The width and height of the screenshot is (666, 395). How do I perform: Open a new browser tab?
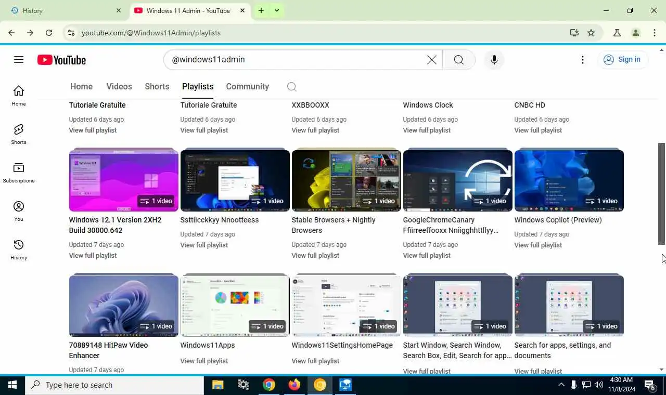click(261, 10)
